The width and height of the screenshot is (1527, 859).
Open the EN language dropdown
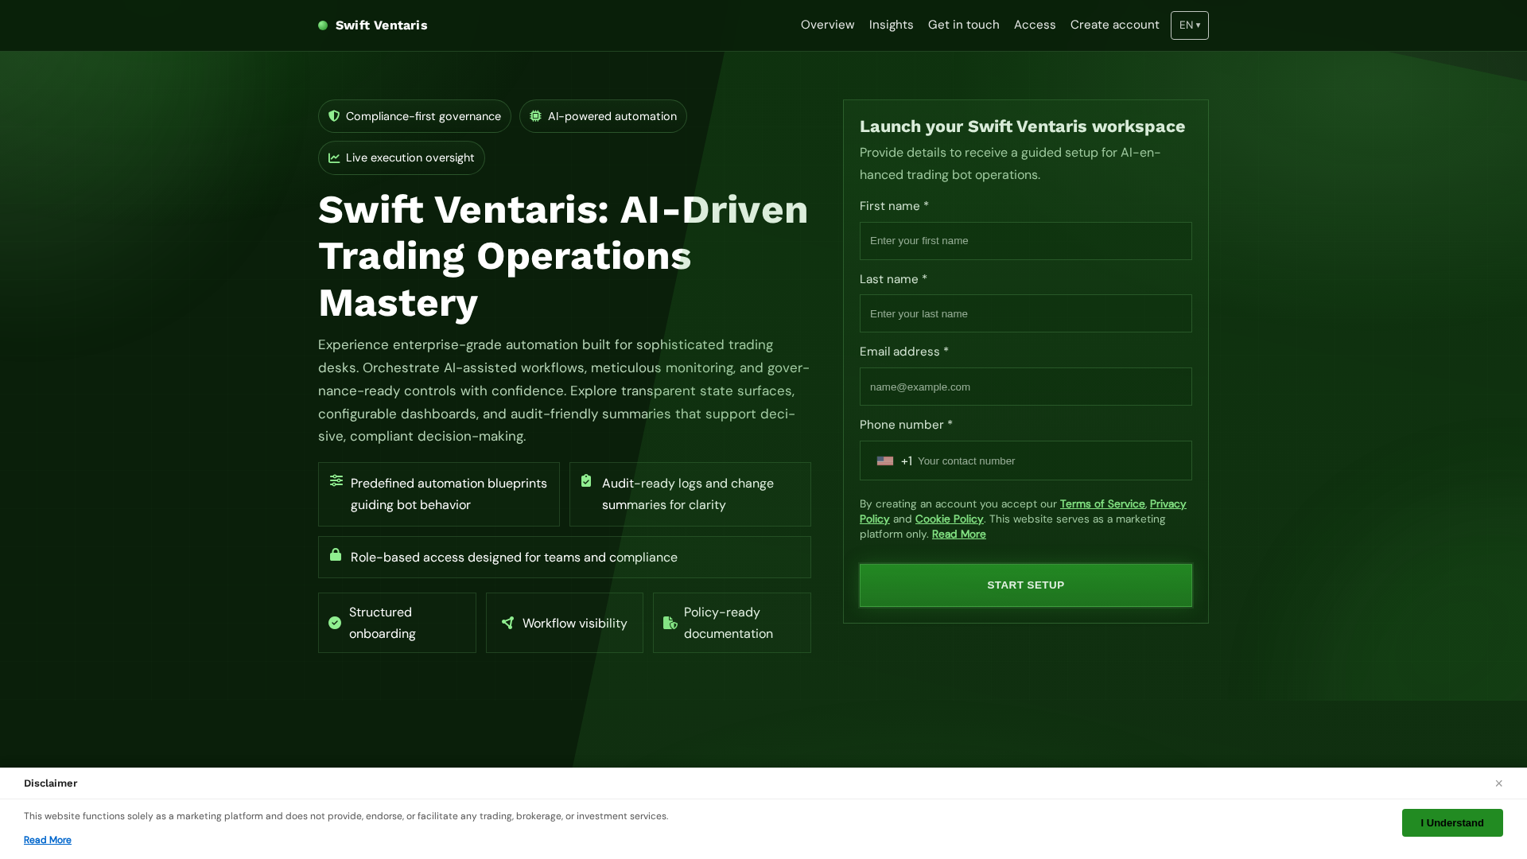point(1190,25)
